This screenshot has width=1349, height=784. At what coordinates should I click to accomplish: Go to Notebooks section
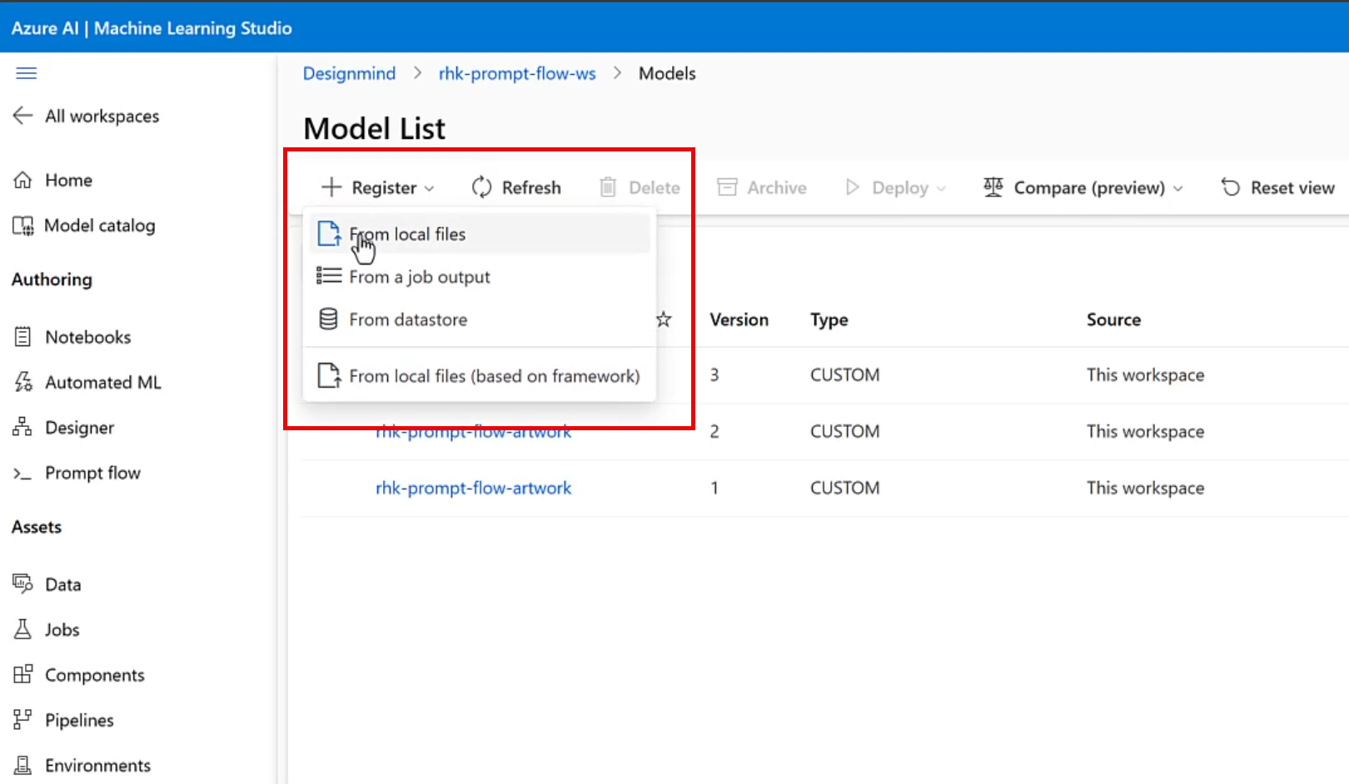[87, 337]
